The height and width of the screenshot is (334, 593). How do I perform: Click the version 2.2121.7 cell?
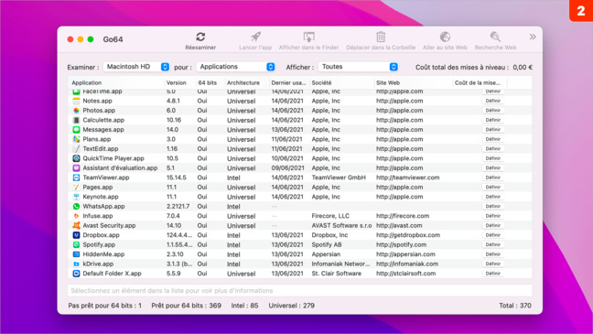coord(178,206)
